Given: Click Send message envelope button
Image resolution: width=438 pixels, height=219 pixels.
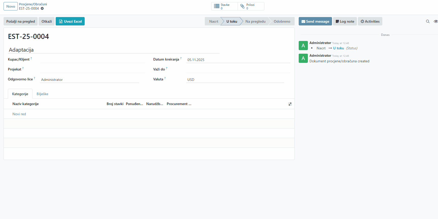Looking at the screenshot, I should click(315, 21).
